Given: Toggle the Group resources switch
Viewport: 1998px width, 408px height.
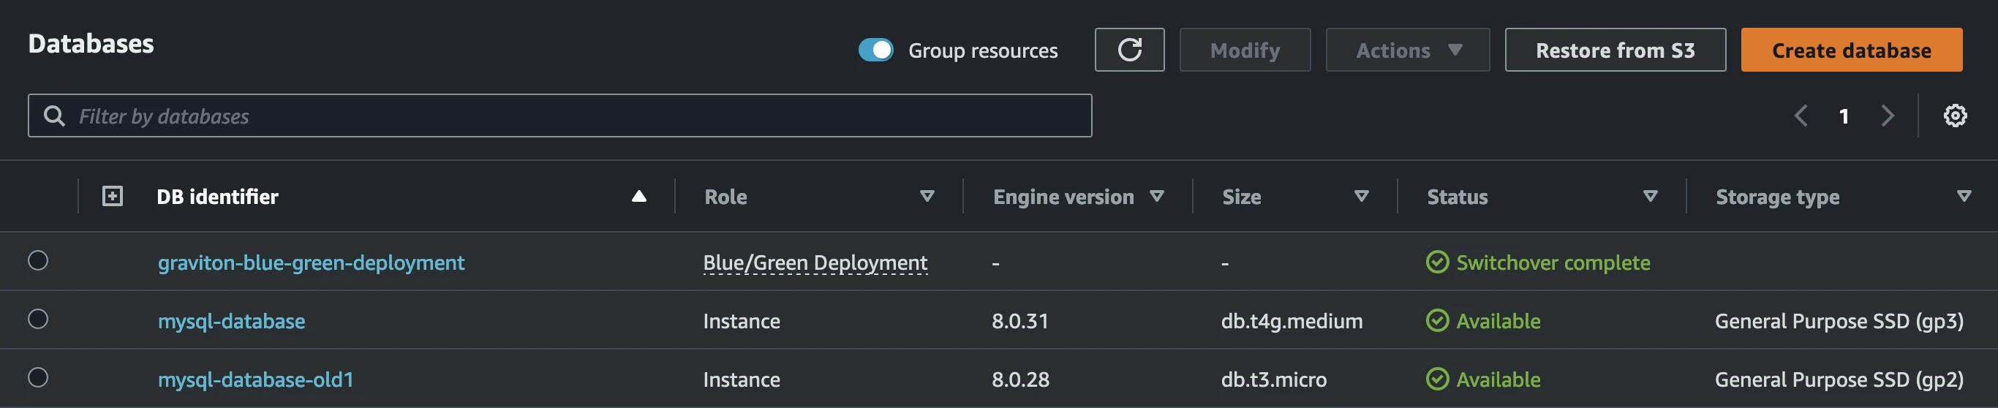Looking at the screenshot, I should (x=875, y=50).
